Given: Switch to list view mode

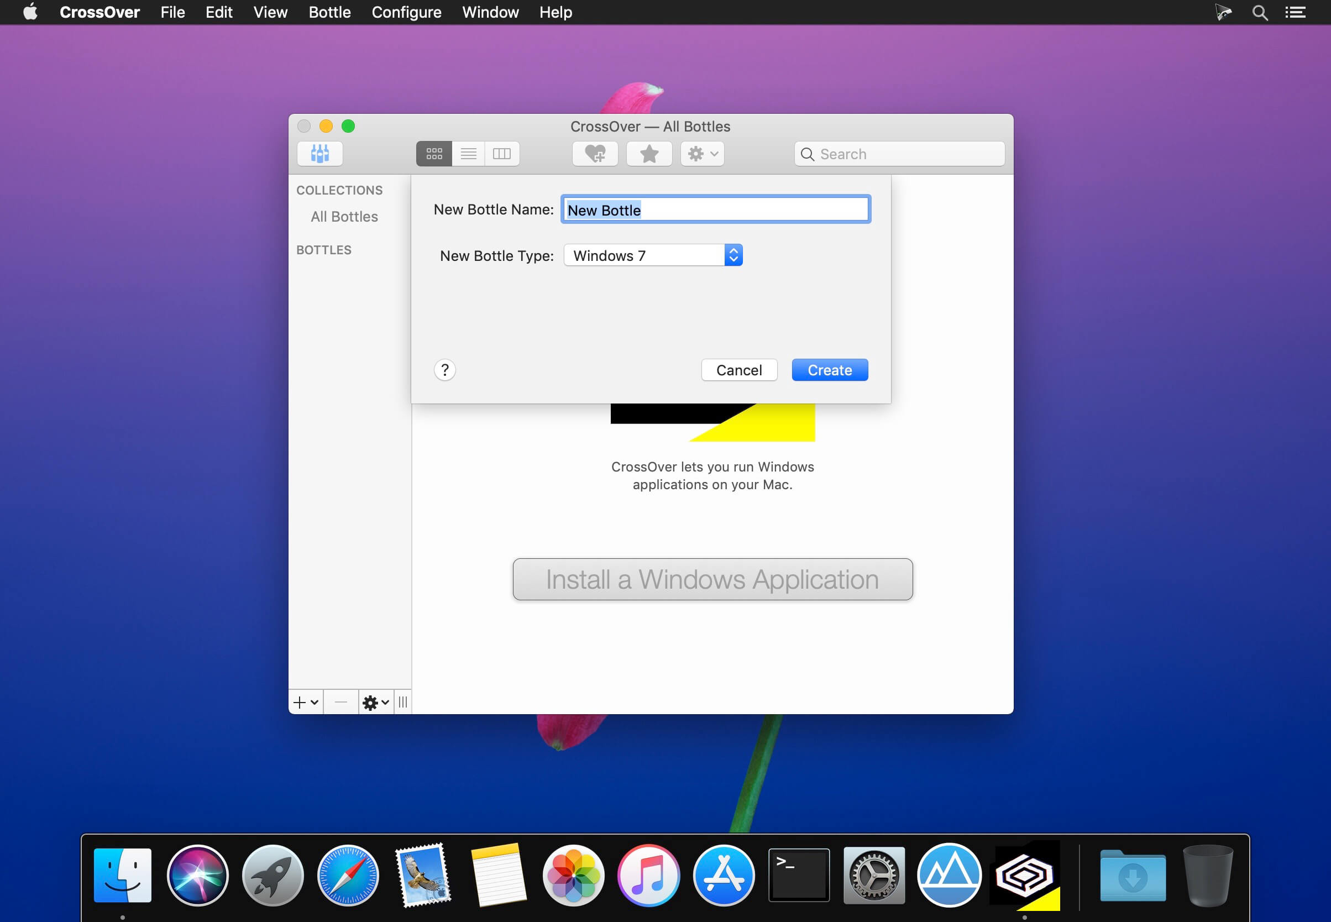Looking at the screenshot, I should coord(468,154).
